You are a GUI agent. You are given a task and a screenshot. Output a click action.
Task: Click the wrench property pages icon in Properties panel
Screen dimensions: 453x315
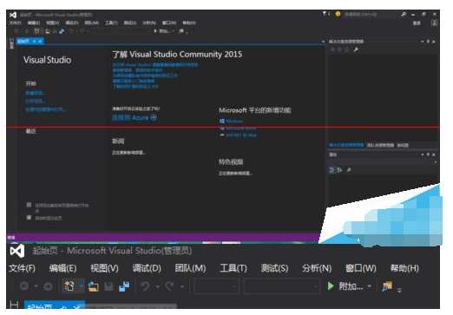(349, 170)
